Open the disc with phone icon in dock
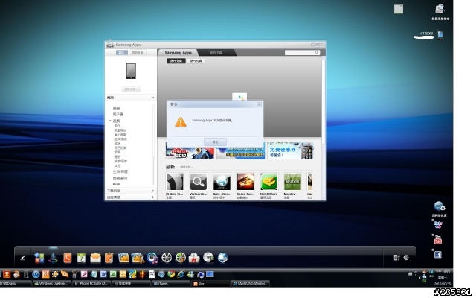The image size is (476, 298). point(208,258)
